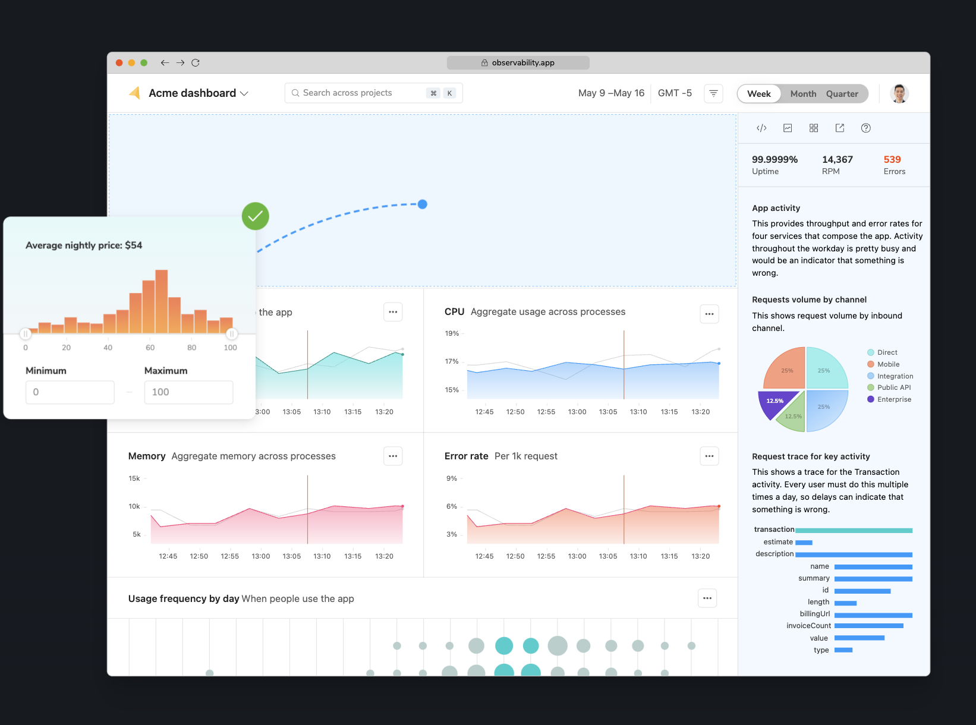Open the May 9 – May 16 date range
This screenshot has width=976, height=725.
(x=611, y=93)
